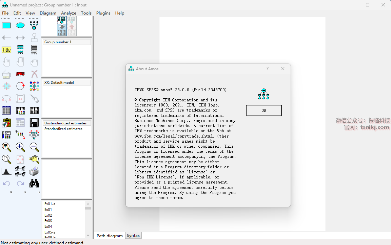This screenshot has height=245, width=391.
Task: Select the draw observed variable rectangle tool
Action: tap(6, 25)
